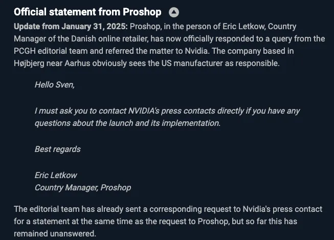This screenshot has height=240, width=334.
Task: Click the italic 'Eric Letkow' signature name
Action: (56, 175)
